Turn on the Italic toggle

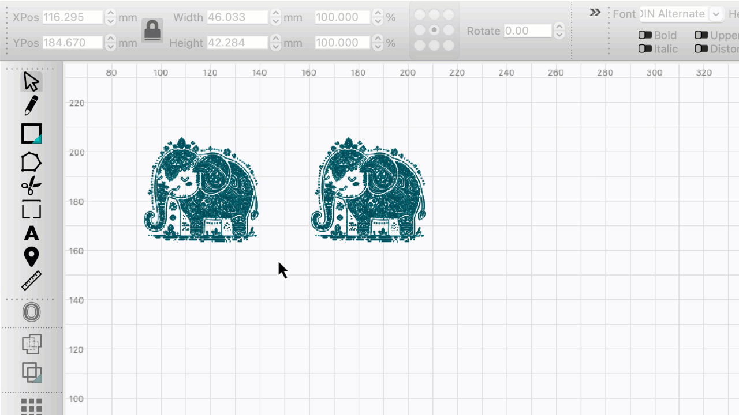tap(645, 49)
